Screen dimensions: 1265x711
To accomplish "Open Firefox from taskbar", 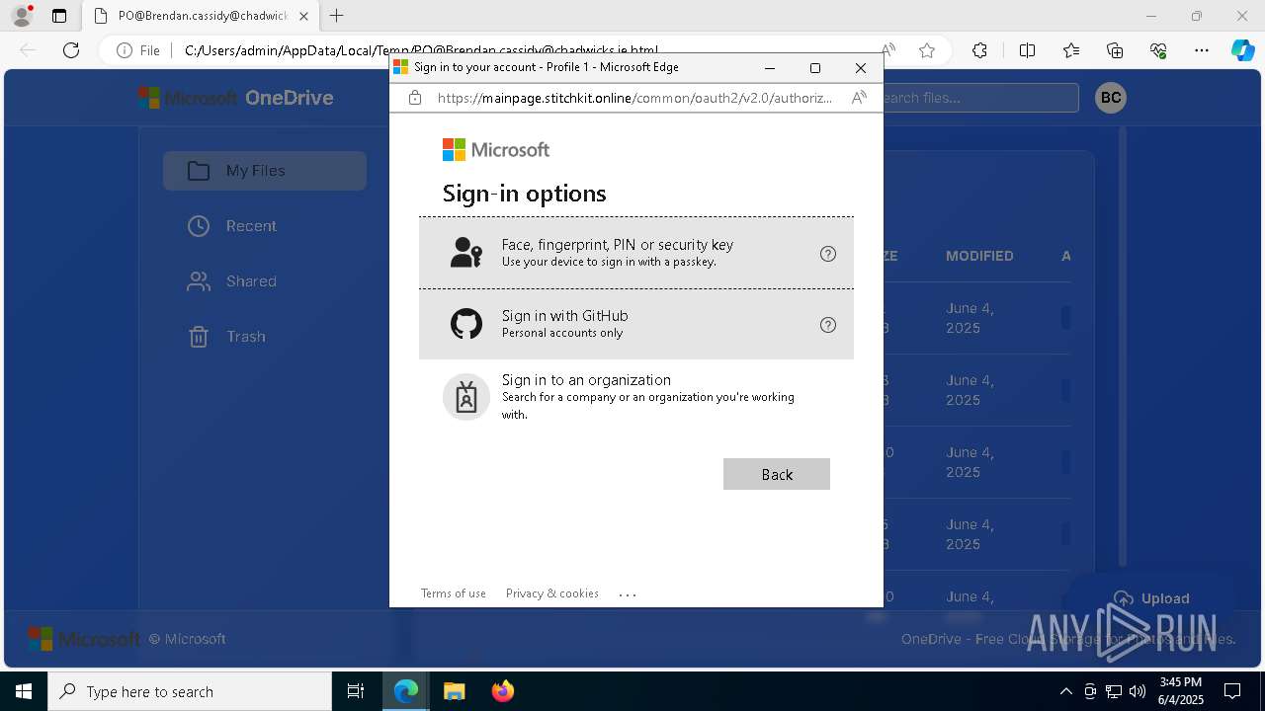I will click(502, 691).
